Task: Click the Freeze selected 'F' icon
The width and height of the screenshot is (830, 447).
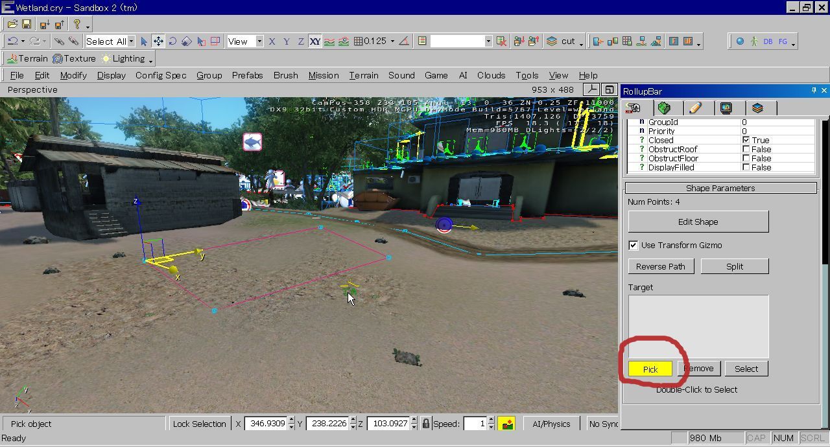Action: 673,41
